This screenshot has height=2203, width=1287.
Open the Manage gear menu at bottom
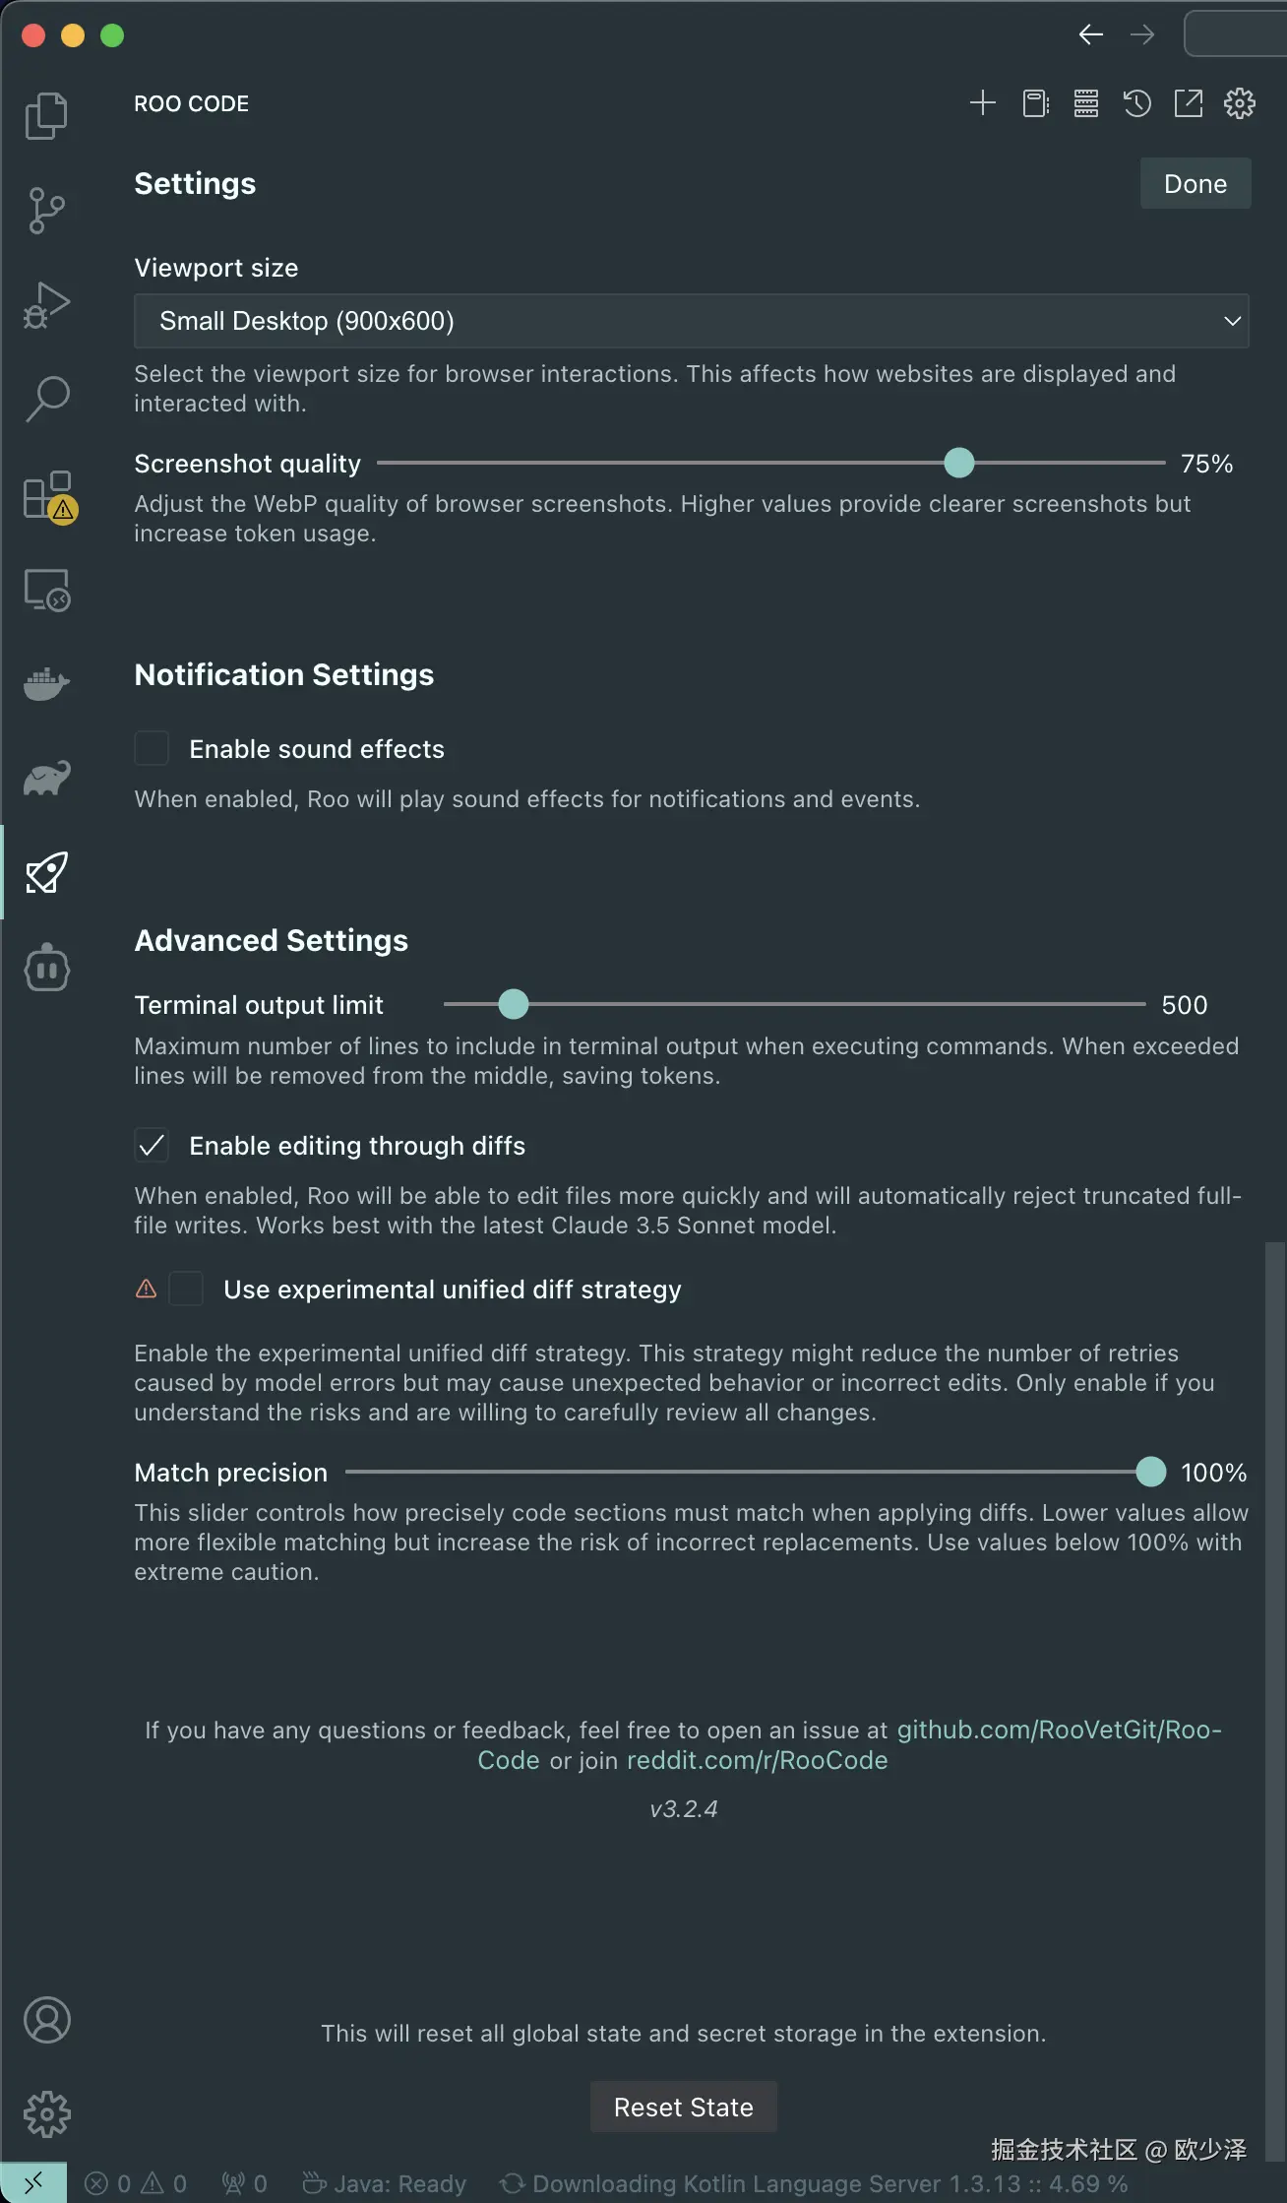46,2114
